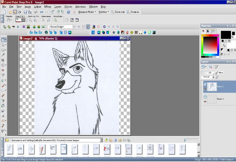
Task: Click the Edit Selection icon in Layers palette
Action: click(216, 67)
